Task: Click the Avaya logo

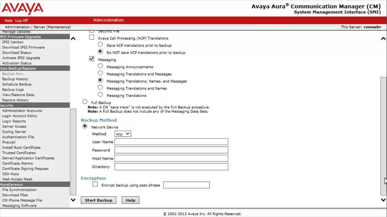Action: pos(22,8)
